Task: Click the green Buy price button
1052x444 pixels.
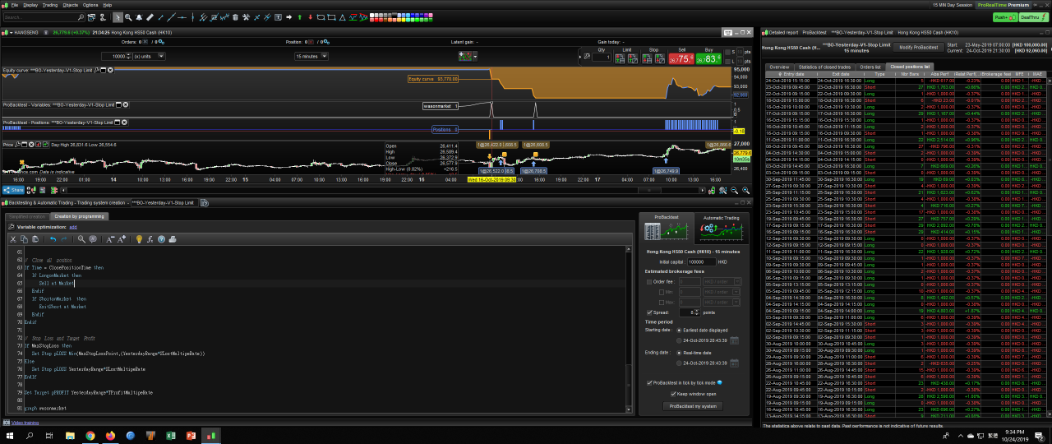Action: click(x=708, y=58)
